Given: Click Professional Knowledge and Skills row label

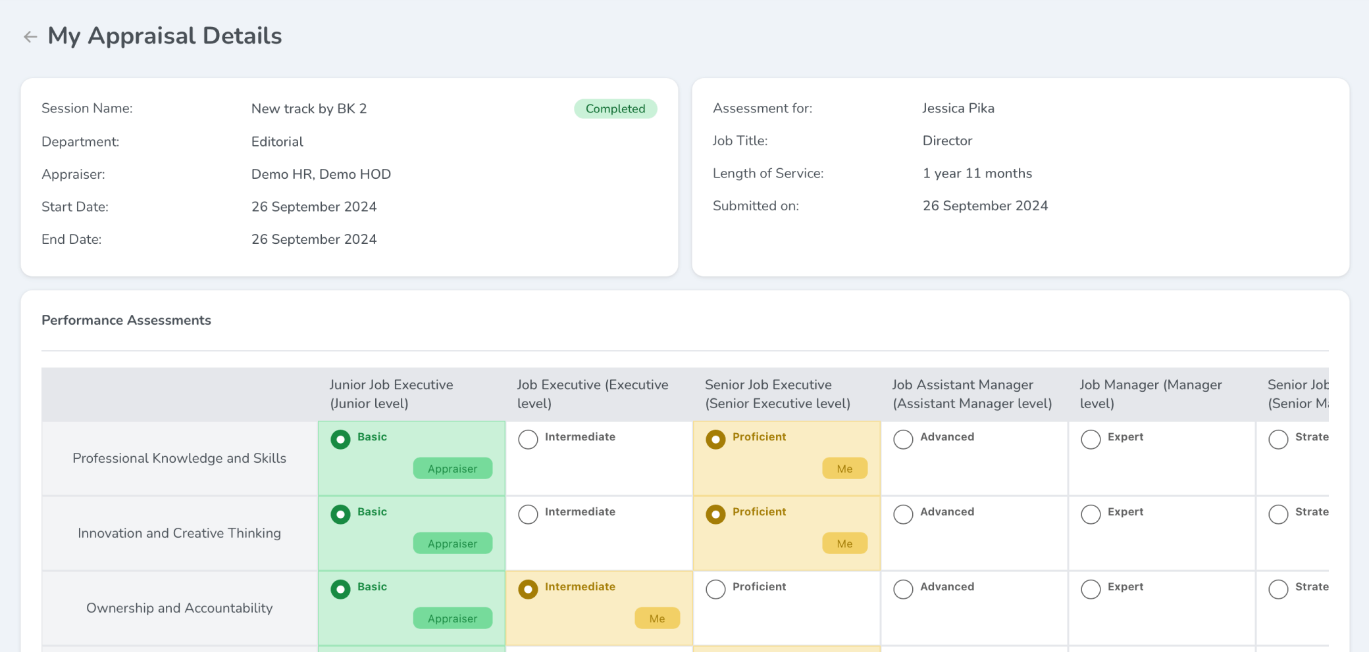Looking at the screenshot, I should tap(179, 458).
